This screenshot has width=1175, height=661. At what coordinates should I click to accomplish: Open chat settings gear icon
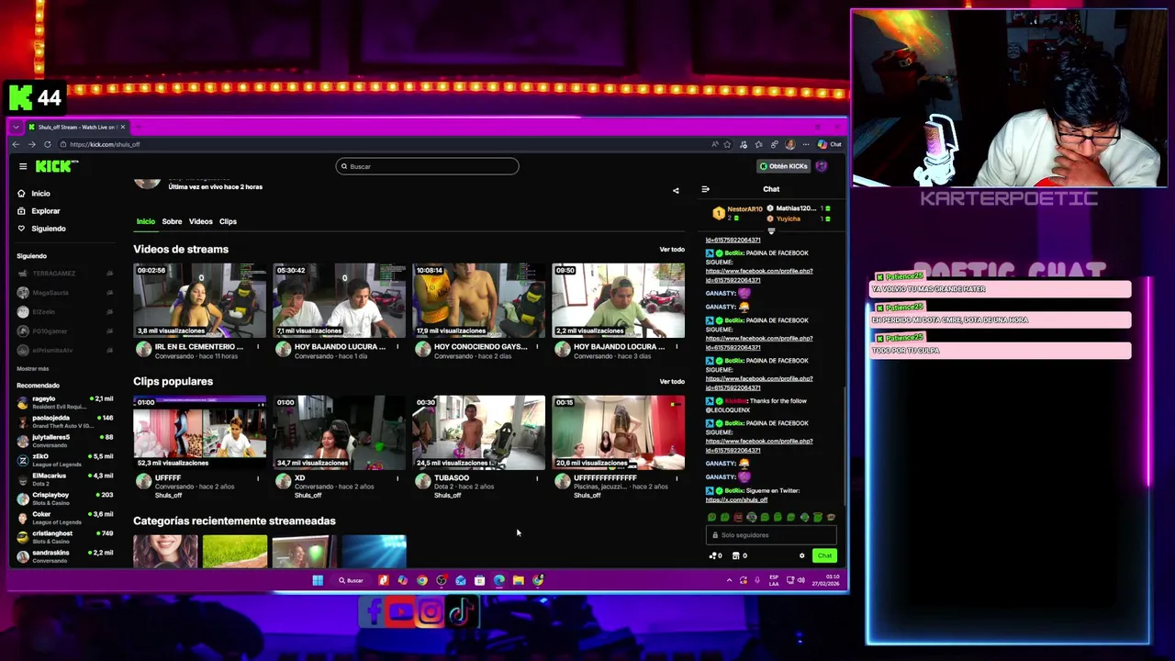801,555
